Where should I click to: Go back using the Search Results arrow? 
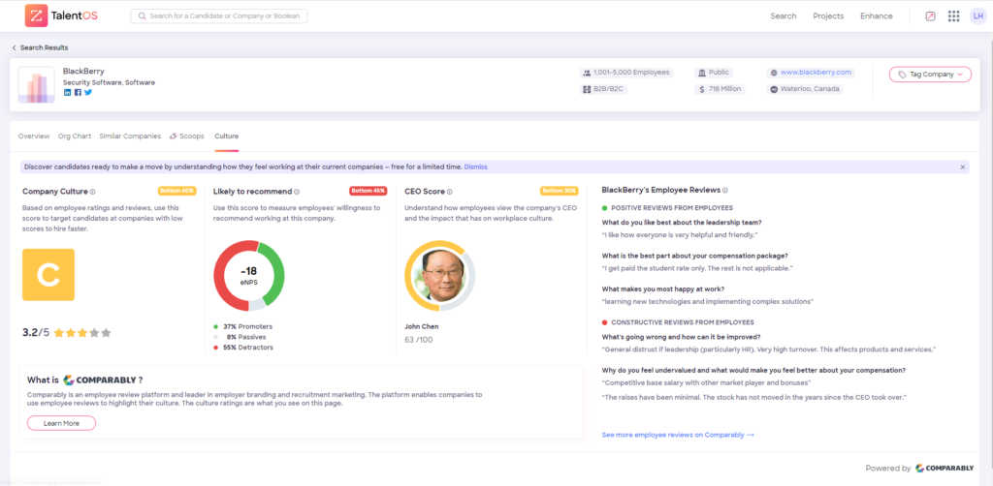[14, 47]
